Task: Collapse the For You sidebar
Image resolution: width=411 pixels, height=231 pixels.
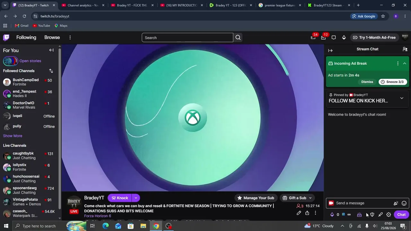Action: tap(51, 50)
